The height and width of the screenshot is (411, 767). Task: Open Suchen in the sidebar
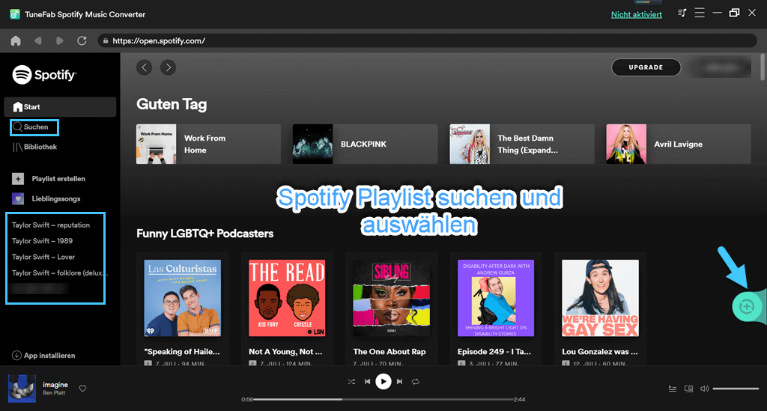(34, 127)
